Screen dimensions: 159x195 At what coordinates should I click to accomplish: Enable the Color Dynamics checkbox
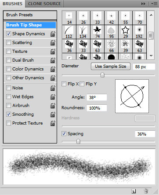pyautogui.click(x=8, y=69)
